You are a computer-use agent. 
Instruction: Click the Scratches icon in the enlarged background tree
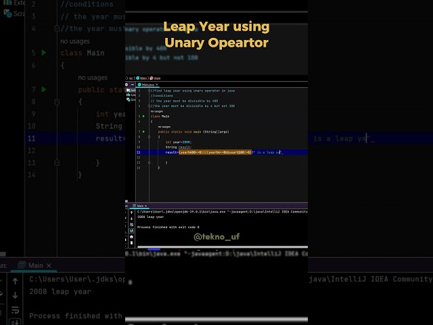8,13
